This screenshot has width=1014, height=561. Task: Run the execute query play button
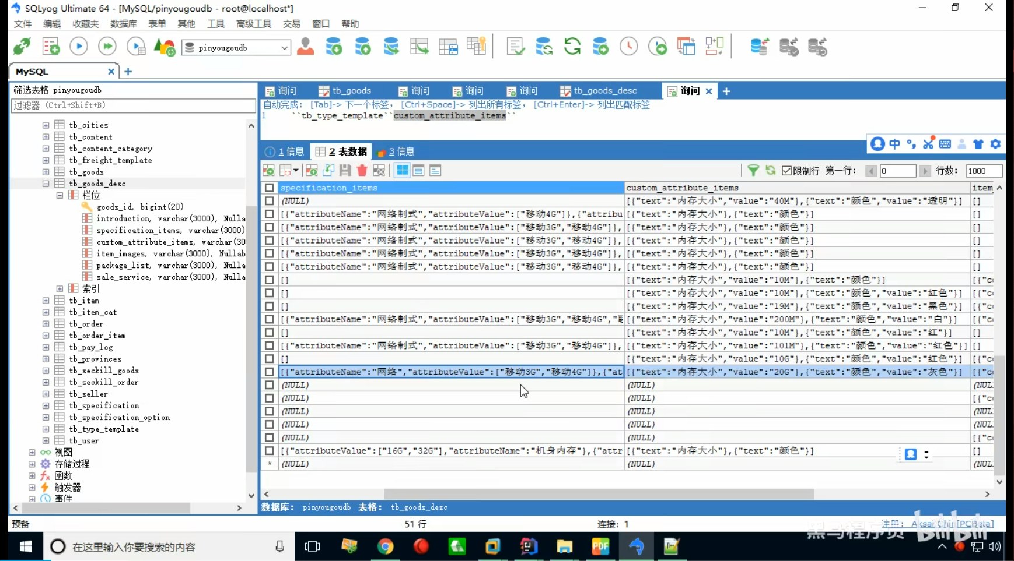pyautogui.click(x=79, y=47)
